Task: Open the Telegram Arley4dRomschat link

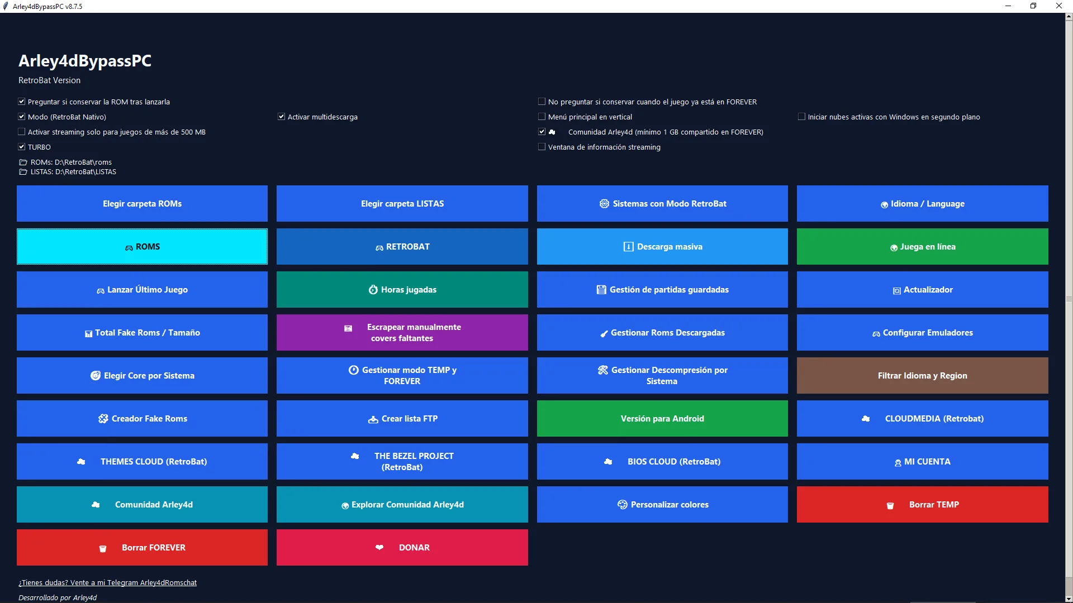Action: pos(108,583)
